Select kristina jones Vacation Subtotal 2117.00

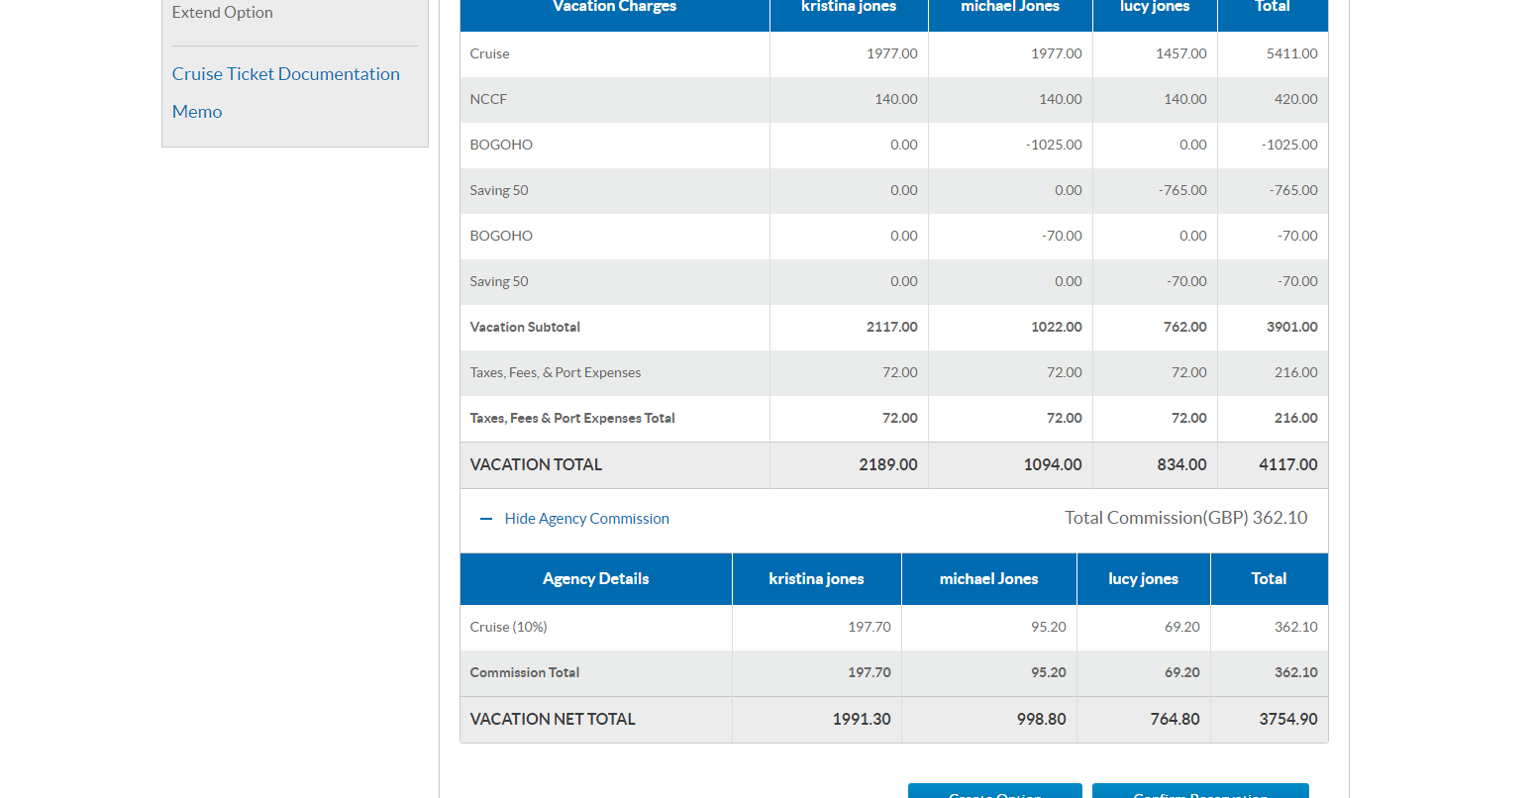pyautogui.click(x=892, y=328)
